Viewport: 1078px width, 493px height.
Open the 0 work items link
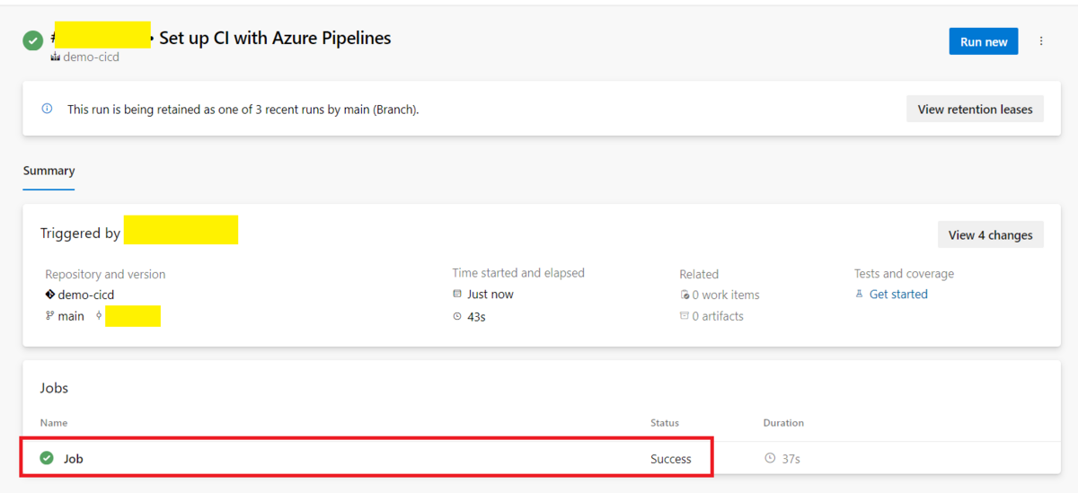(x=725, y=295)
